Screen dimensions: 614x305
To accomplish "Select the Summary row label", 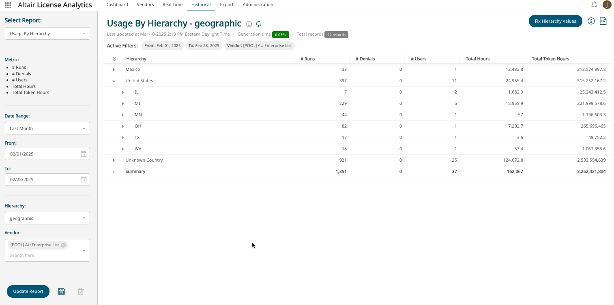I will (x=135, y=172).
